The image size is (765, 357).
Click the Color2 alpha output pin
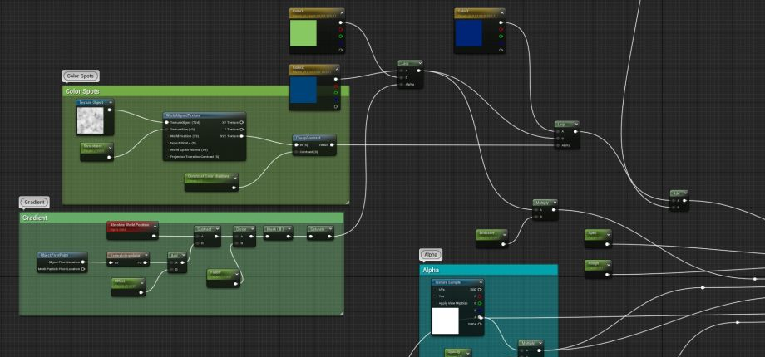(x=336, y=106)
